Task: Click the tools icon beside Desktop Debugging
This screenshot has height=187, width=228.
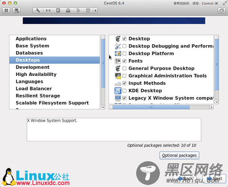Action: coord(118,46)
